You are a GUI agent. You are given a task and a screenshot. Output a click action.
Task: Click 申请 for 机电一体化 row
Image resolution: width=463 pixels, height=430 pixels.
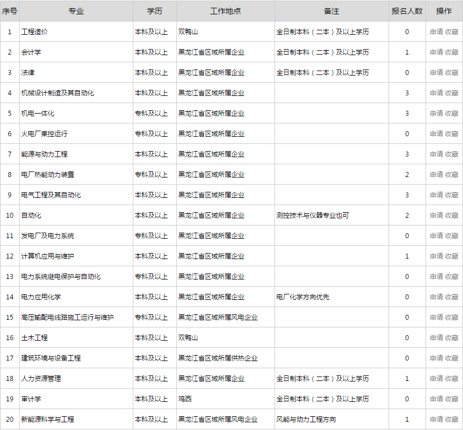pos(437,114)
